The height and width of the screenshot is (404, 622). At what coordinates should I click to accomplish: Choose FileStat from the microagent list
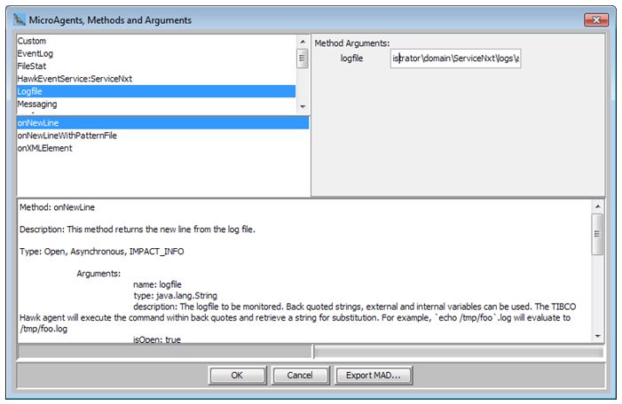[34, 66]
